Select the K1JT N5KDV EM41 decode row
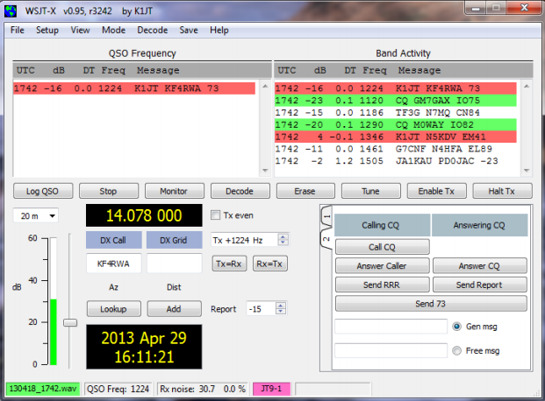Screen dimensions: 545x401 tap(396, 137)
